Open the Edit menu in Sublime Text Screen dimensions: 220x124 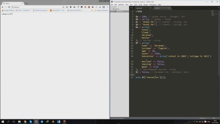(x=115, y=4)
